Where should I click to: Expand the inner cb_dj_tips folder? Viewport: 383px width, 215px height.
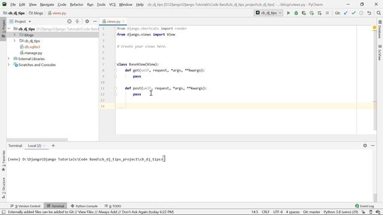click(x=14, y=41)
